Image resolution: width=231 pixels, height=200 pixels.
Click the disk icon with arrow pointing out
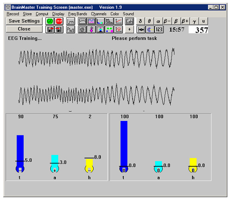50,30
